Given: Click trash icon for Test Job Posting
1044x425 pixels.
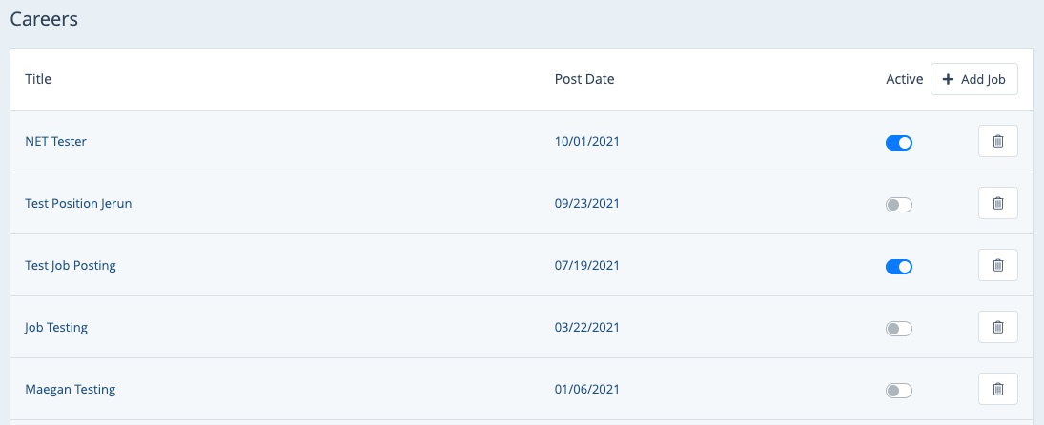Looking at the screenshot, I should [997, 266].
